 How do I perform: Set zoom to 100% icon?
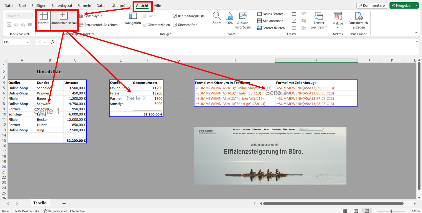(229, 18)
